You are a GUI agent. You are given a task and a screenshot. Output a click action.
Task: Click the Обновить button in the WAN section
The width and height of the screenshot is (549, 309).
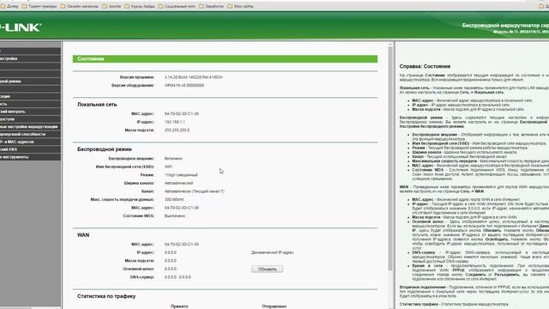(x=267, y=269)
